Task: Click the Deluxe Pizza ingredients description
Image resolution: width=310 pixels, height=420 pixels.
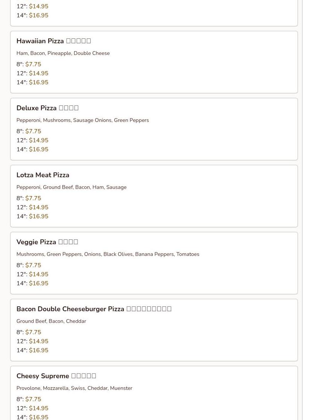Action: point(82,120)
